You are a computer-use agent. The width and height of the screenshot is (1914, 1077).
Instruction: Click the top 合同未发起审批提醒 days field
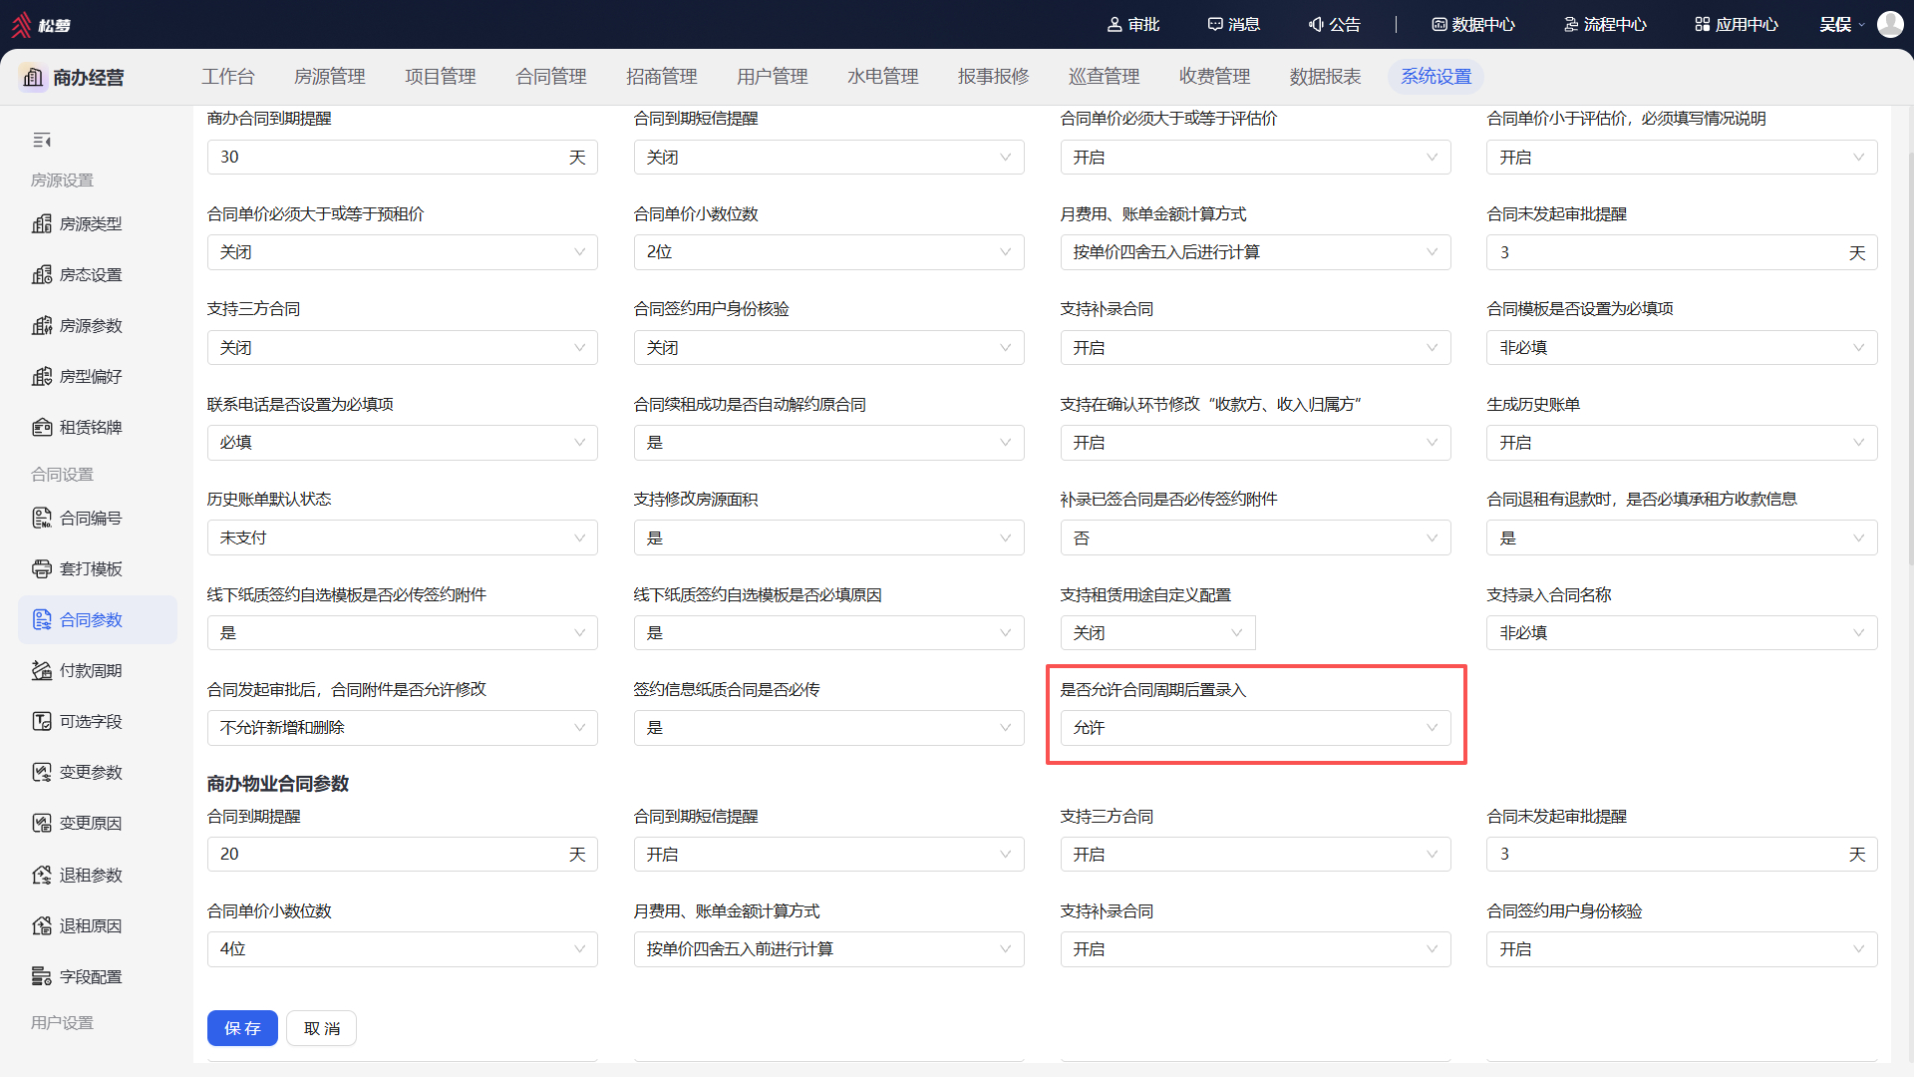click(1682, 252)
